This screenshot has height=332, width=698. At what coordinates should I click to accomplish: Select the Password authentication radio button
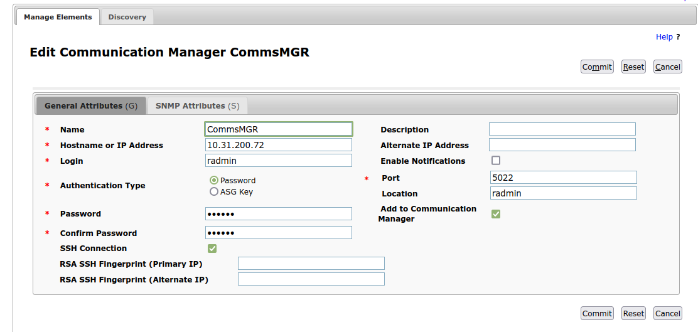pyautogui.click(x=214, y=180)
